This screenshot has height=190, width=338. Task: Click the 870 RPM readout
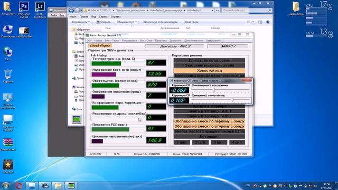click(156, 84)
